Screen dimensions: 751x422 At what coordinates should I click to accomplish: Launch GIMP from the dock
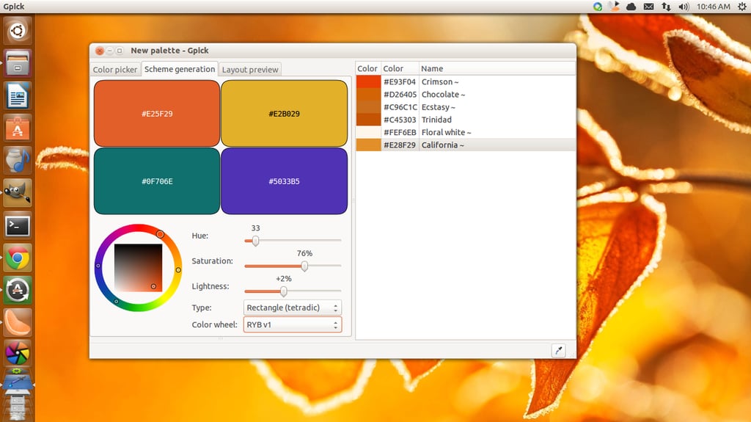click(x=18, y=193)
